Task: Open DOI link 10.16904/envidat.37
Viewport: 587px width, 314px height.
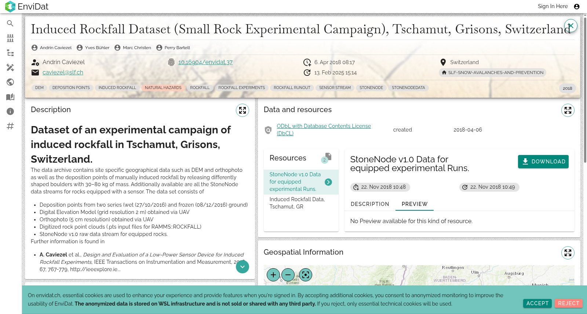Action: tap(205, 62)
